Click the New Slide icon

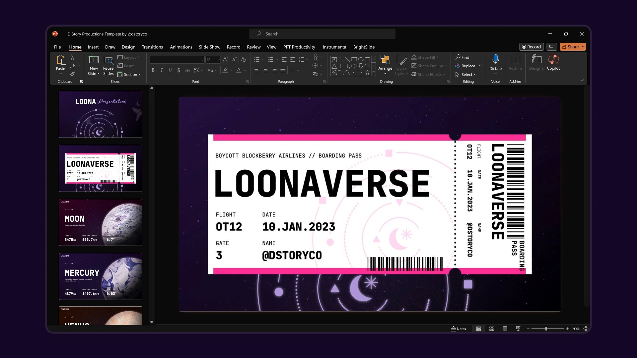pos(94,60)
